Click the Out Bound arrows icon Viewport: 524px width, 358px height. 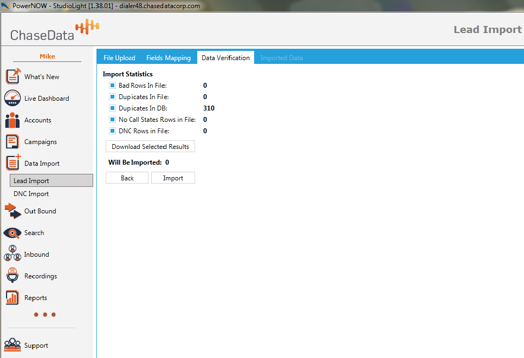coord(12,211)
